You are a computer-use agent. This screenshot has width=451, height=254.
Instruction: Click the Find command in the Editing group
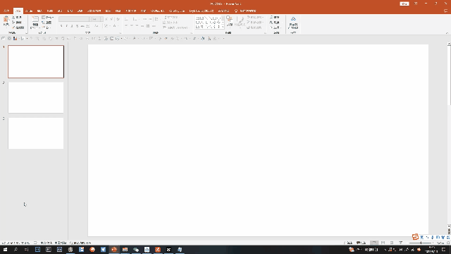click(275, 18)
